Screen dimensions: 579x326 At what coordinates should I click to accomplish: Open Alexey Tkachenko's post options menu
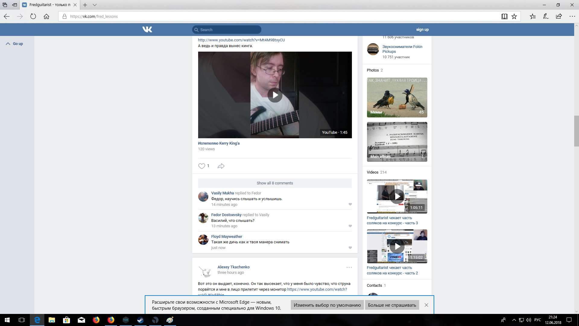point(349,267)
